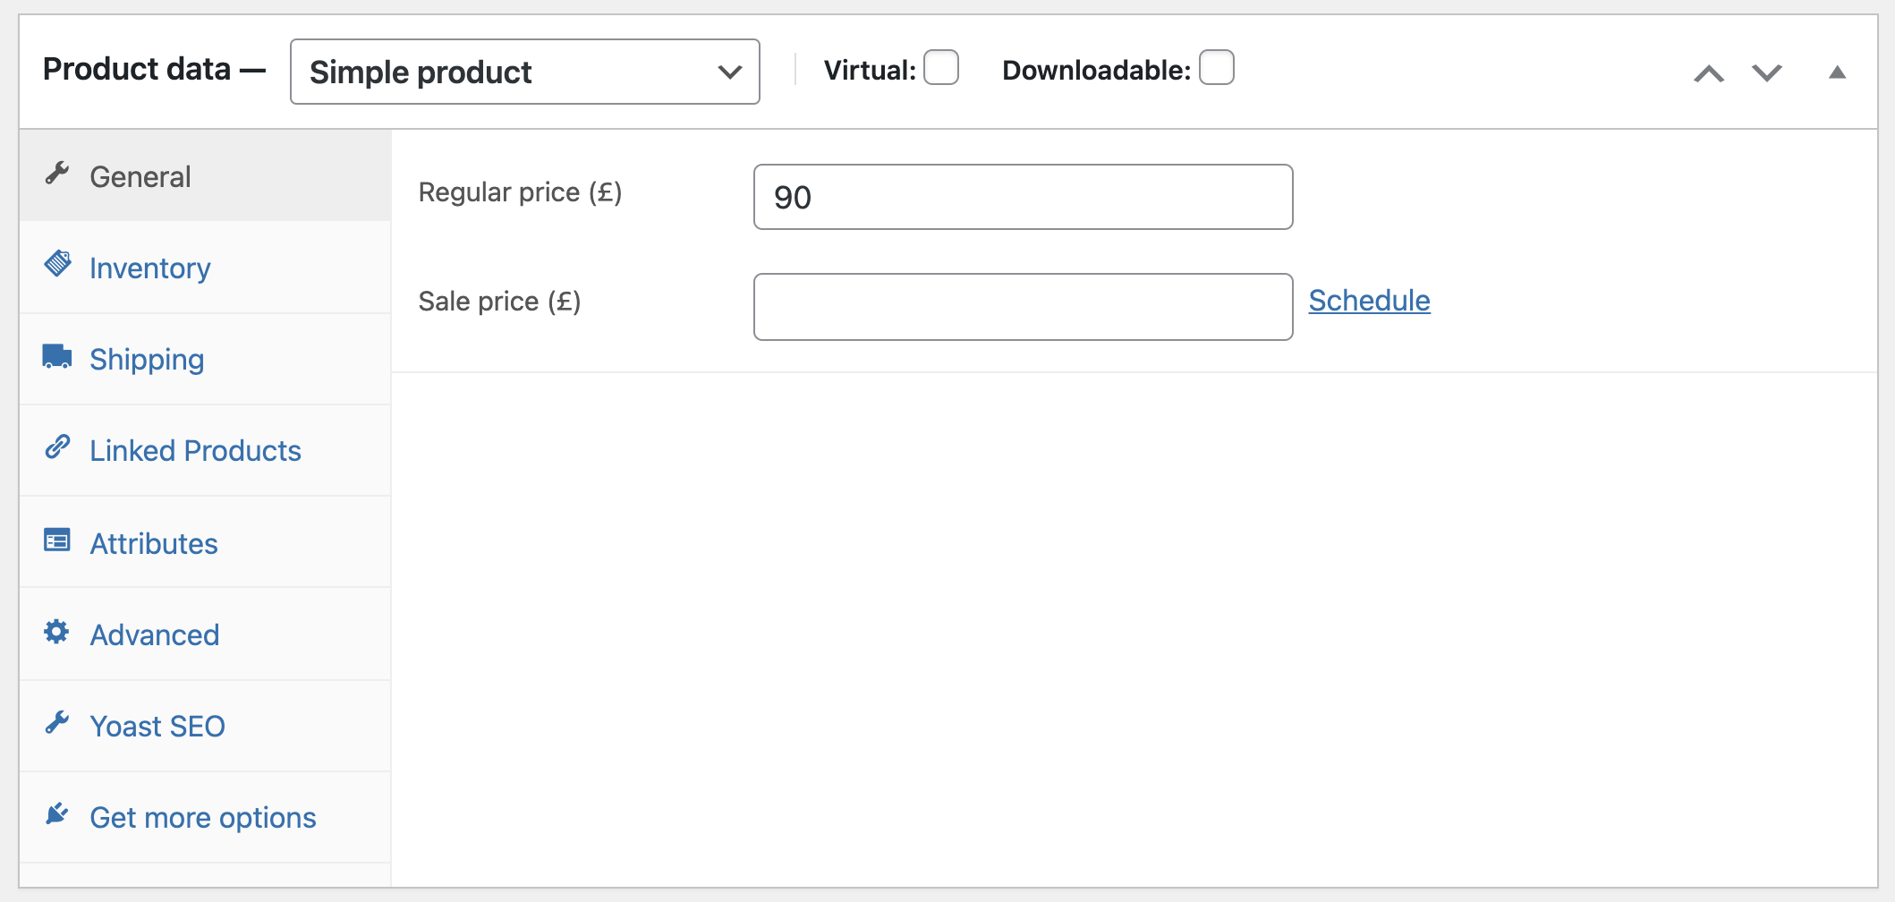Focus the Sale price input field
The height and width of the screenshot is (902, 1895).
[x=1023, y=307]
